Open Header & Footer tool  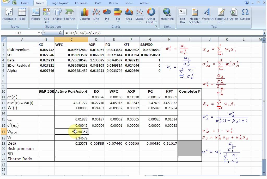195,16
